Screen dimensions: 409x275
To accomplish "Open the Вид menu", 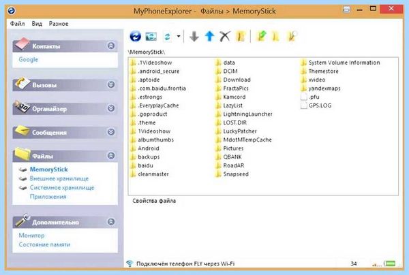I will point(37,24).
